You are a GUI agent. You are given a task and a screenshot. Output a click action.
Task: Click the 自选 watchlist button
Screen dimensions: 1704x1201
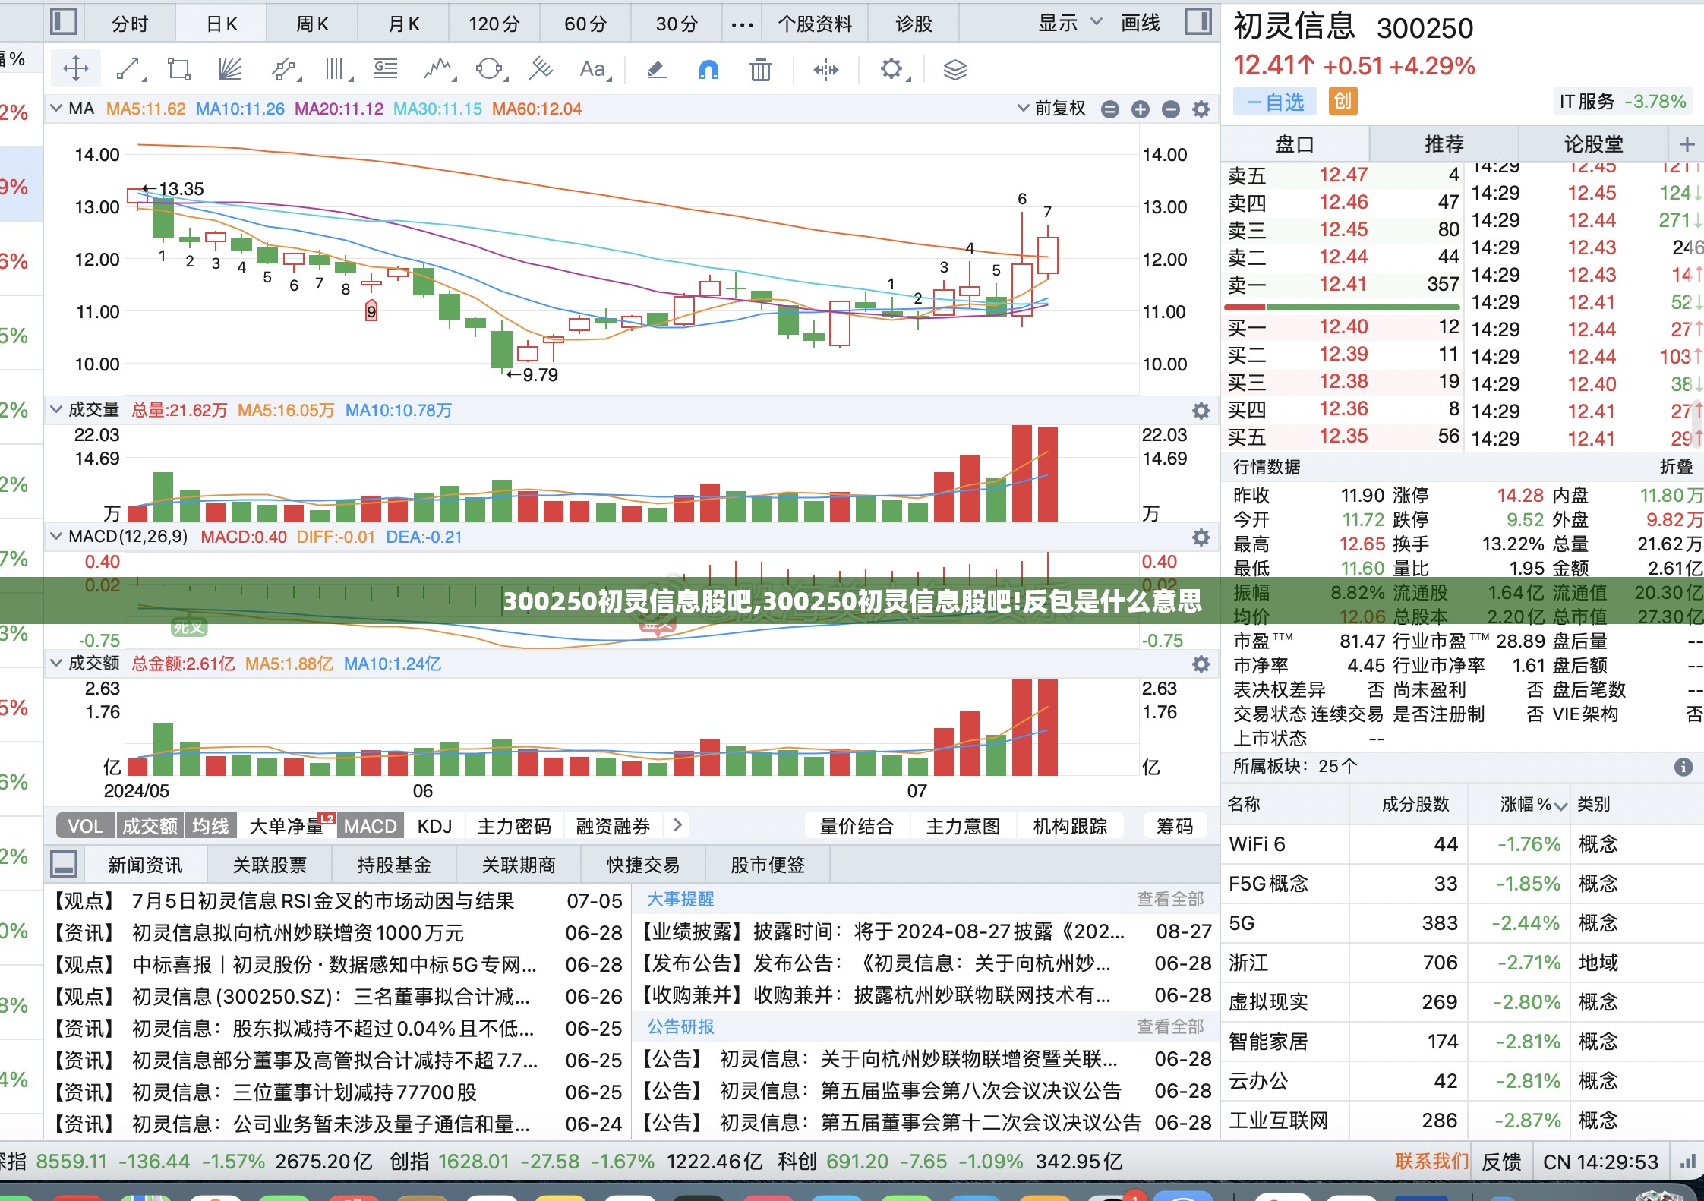(x=1276, y=102)
